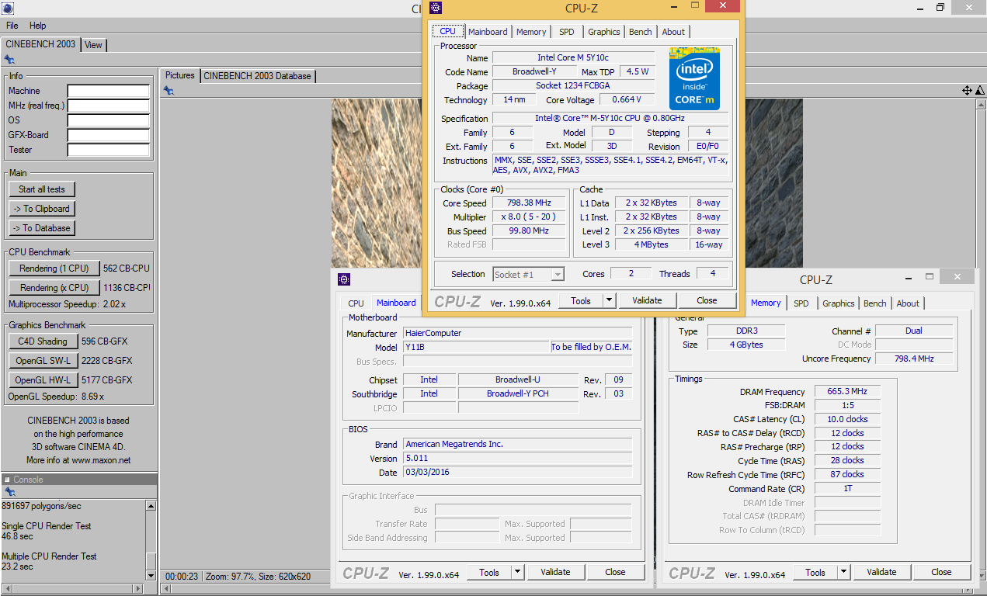Open the Tools dropdown arrow in the front CPU-Z window
This screenshot has height=596, width=987.
tap(609, 300)
